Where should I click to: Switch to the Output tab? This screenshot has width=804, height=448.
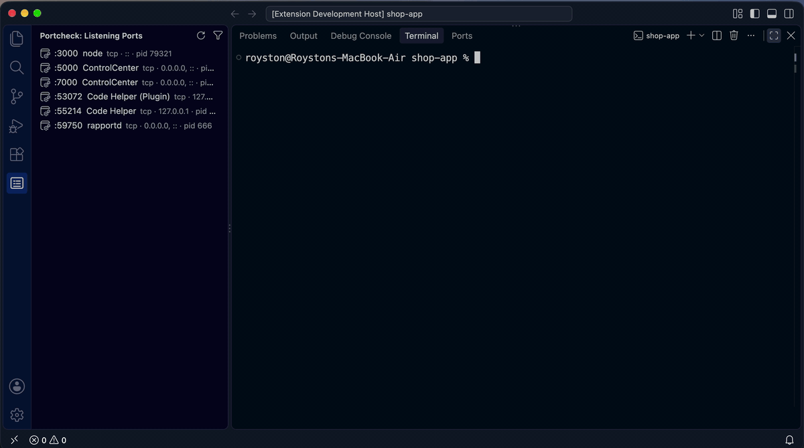(304, 35)
